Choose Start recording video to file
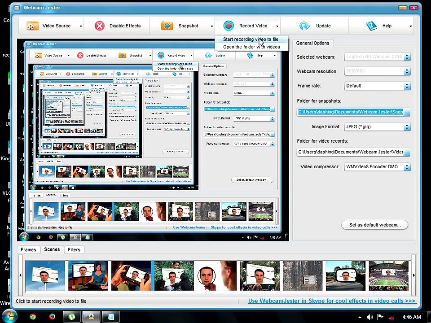This screenshot has width=431, height=323. [251, 39]
